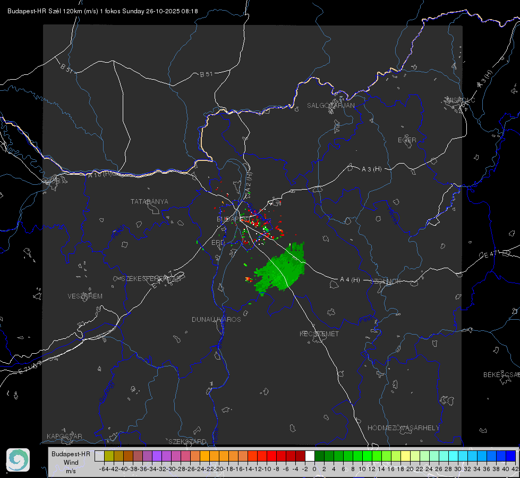Screen dimensions: 520x478
Task: Click the blue Heves county label
Action: tap(393, 215)
